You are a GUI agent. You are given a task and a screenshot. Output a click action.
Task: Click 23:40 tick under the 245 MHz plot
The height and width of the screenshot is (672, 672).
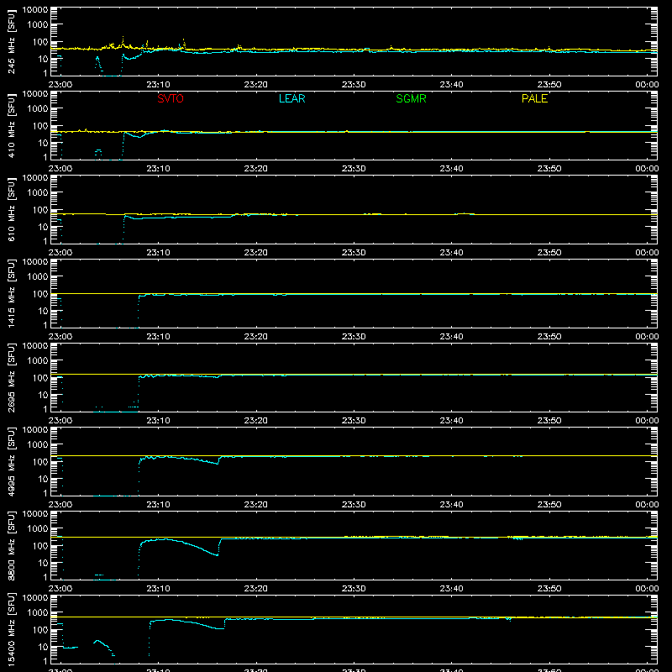coord(451,85)
